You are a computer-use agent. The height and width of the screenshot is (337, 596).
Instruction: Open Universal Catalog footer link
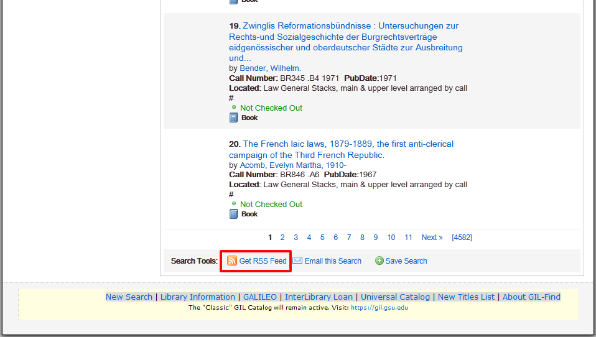click(395, 297)
